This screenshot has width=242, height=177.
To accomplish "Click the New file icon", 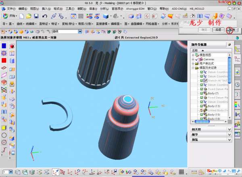I will pyautogui.click(x=21, y=16).
